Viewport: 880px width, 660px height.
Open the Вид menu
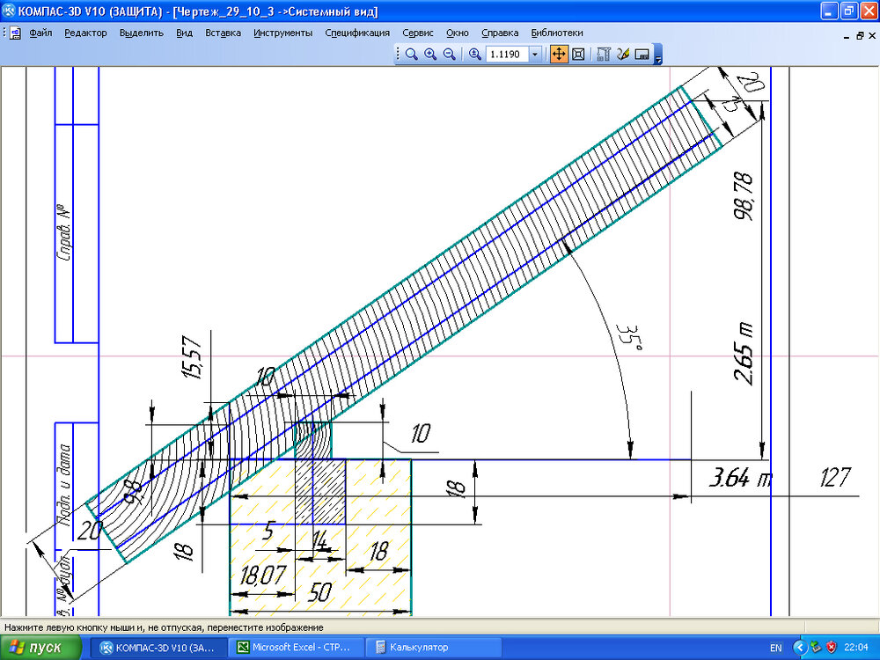(x=184, y=33)
